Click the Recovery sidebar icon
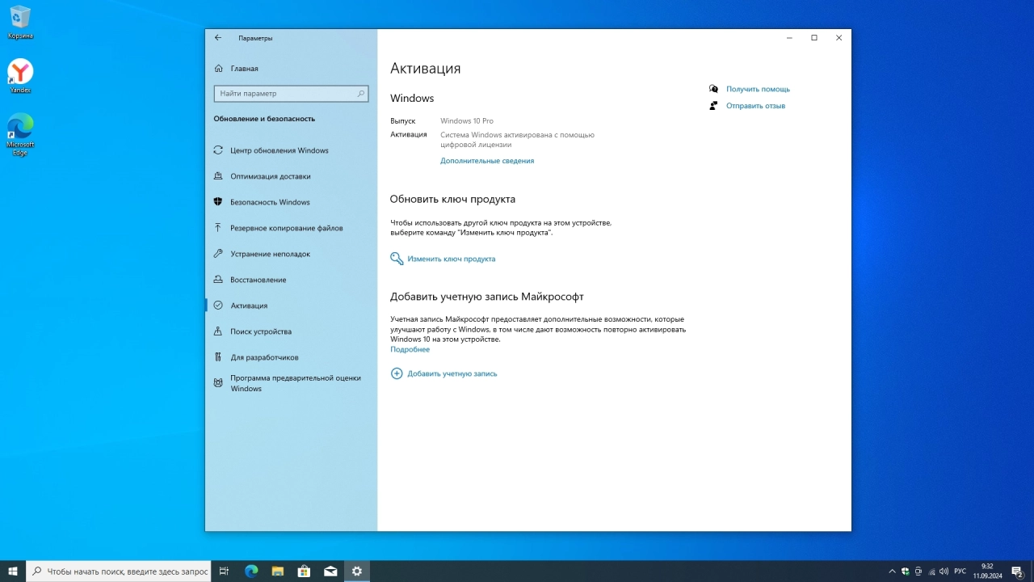 pyautogui.click(x=218, y=280)
